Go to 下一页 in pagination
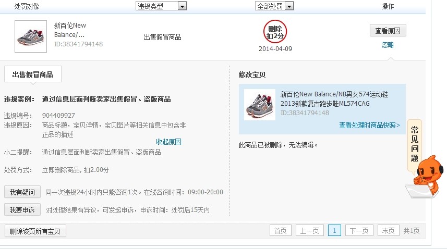This screenshot has width=447, height=249. pos(359,230)
